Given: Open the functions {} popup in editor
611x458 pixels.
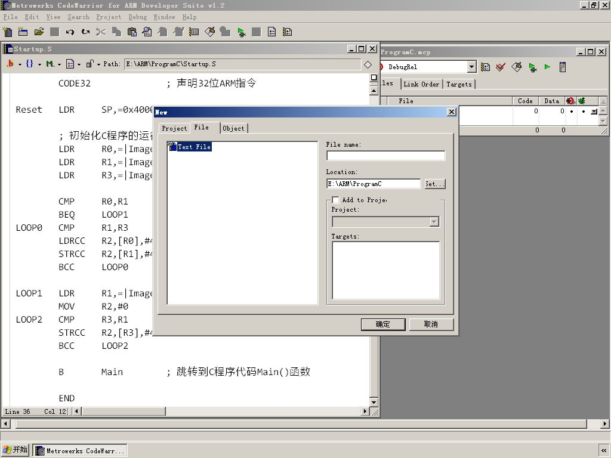Looking at the screenshot, I should (33, 64).
